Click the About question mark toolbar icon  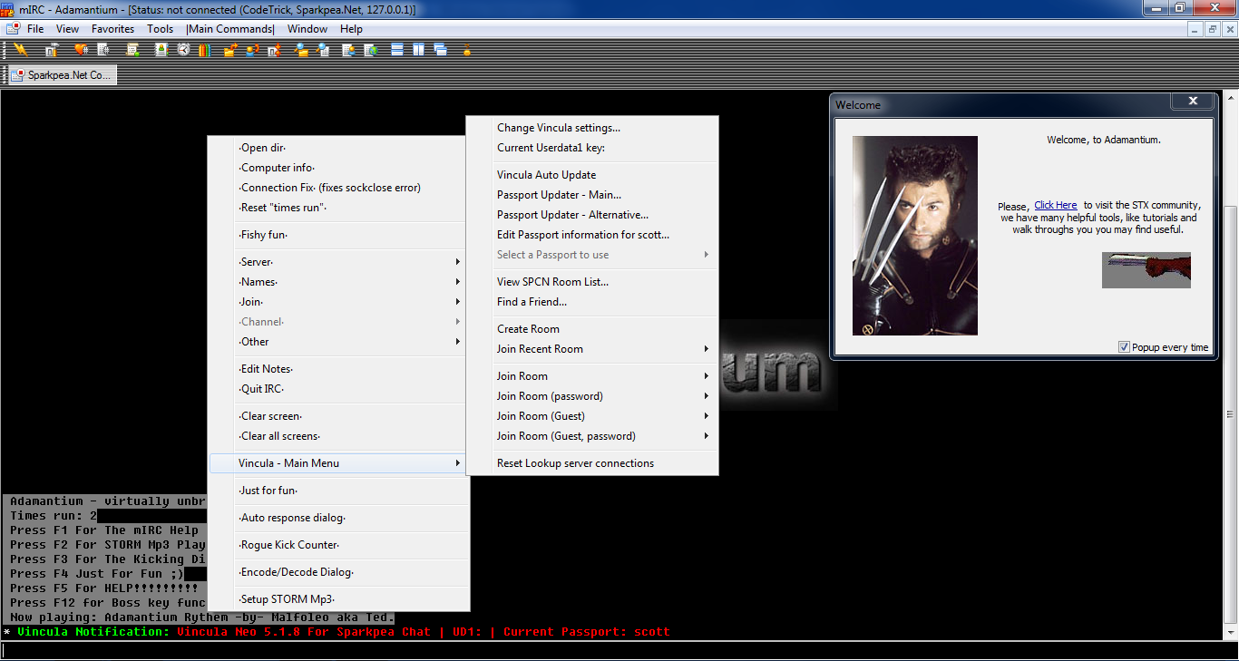tap(467, 50)
